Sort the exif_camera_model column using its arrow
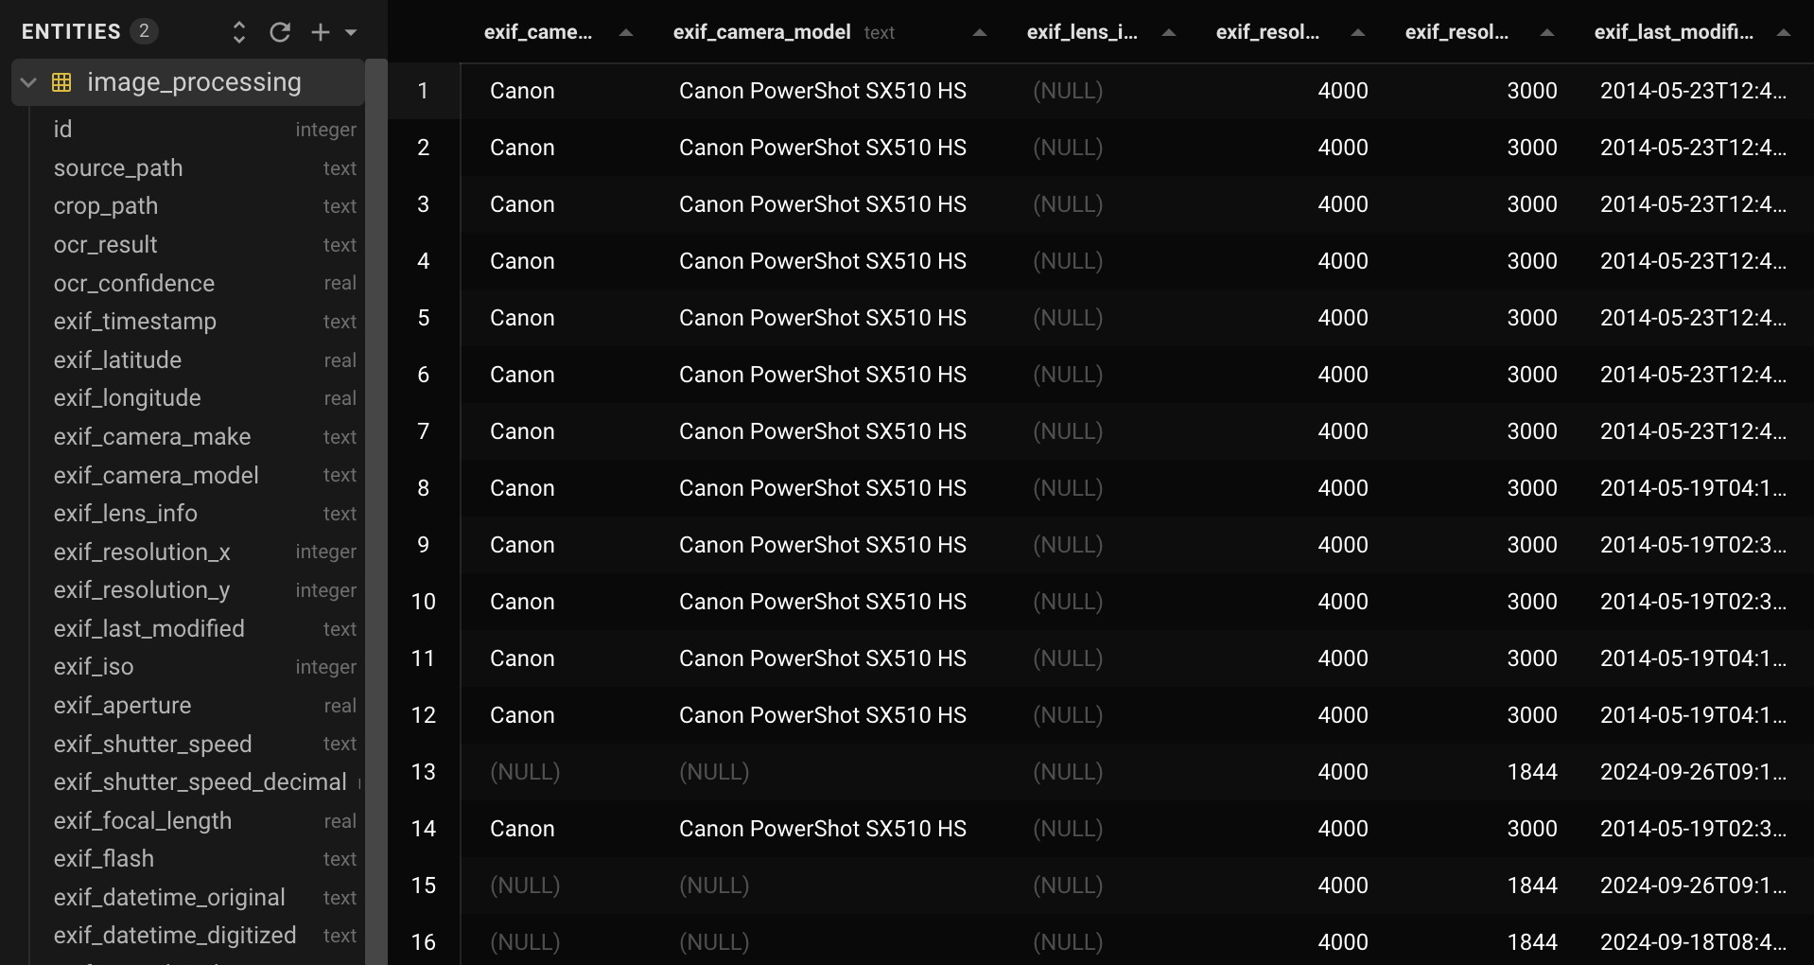 980,32
